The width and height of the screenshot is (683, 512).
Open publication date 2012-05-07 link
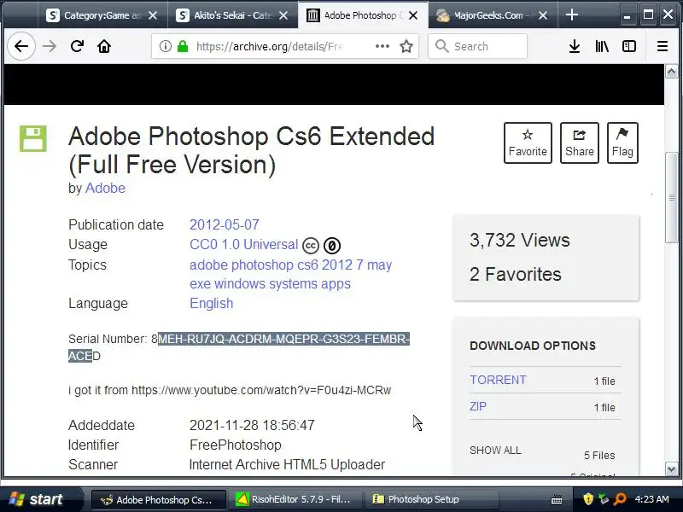point(225,224)
